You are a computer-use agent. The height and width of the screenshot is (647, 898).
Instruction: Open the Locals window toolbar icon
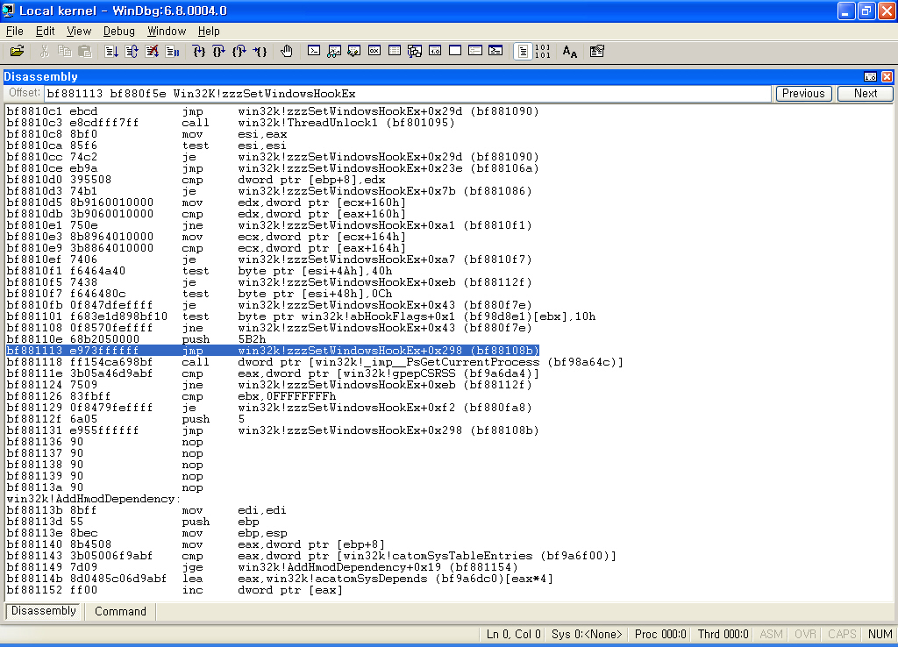point(354,52)
